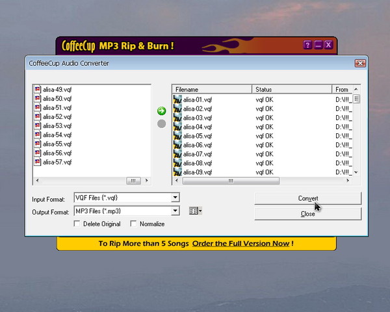390x312 pixels.
Task: Sort by the Status column header
Action: click(292, 89)
